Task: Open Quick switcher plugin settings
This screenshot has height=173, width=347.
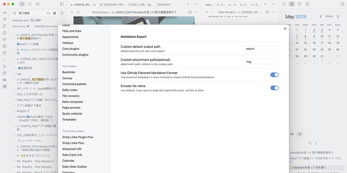Action: (72, 114)
